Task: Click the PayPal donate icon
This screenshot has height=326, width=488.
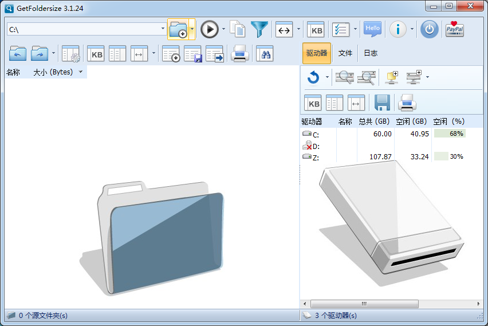Action: (x=455, y=29)
